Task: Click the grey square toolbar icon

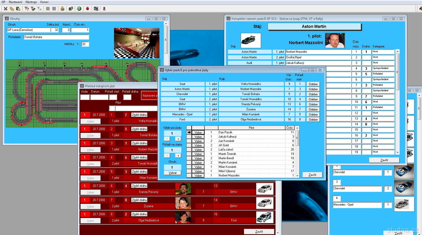Action: tap(54, 9)
